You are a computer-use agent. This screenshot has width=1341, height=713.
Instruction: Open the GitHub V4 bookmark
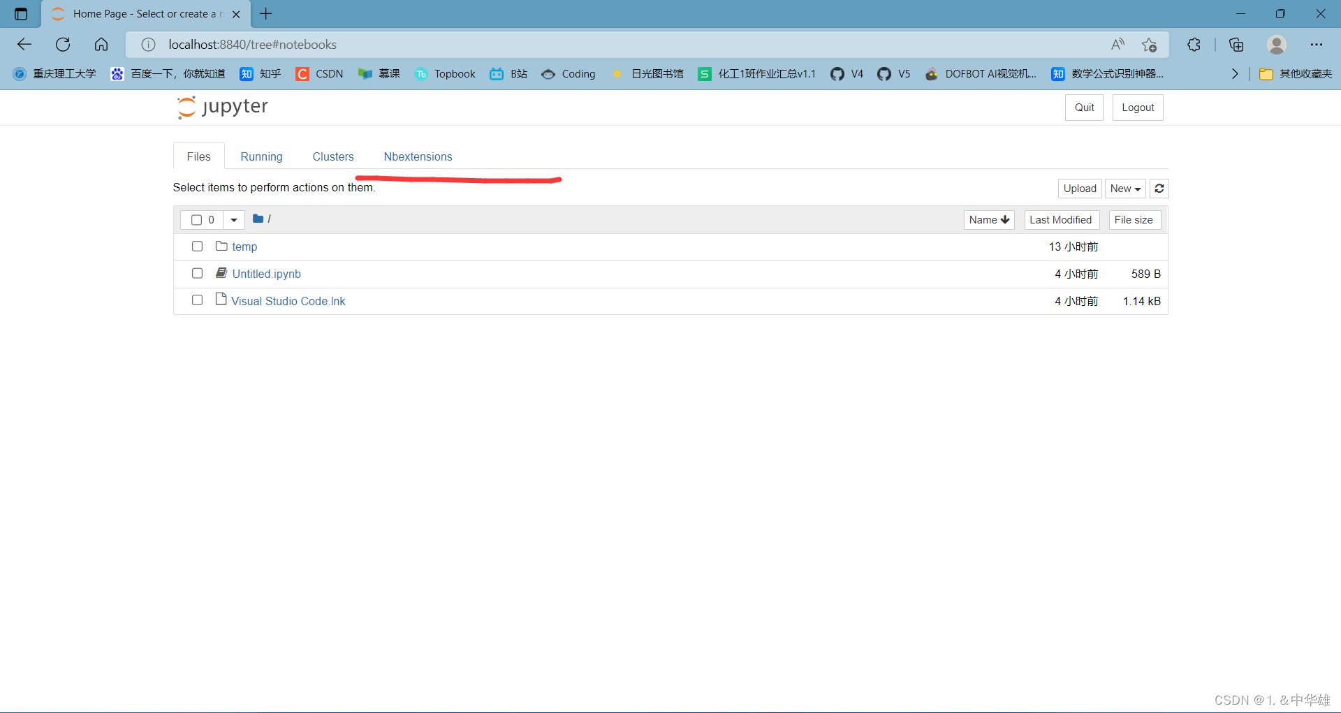coord(847,74)
